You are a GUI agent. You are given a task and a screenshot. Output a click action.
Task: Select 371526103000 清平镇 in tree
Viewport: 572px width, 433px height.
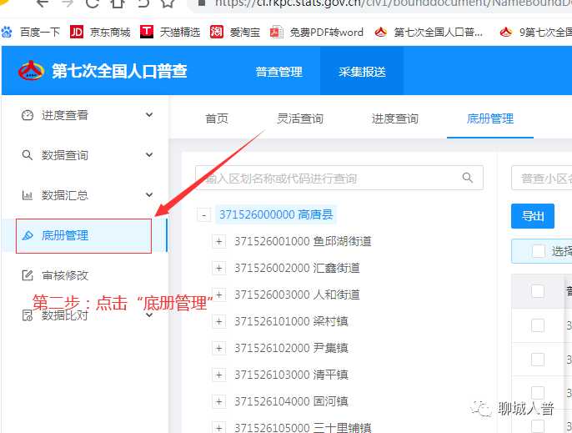tap(291, 375)
